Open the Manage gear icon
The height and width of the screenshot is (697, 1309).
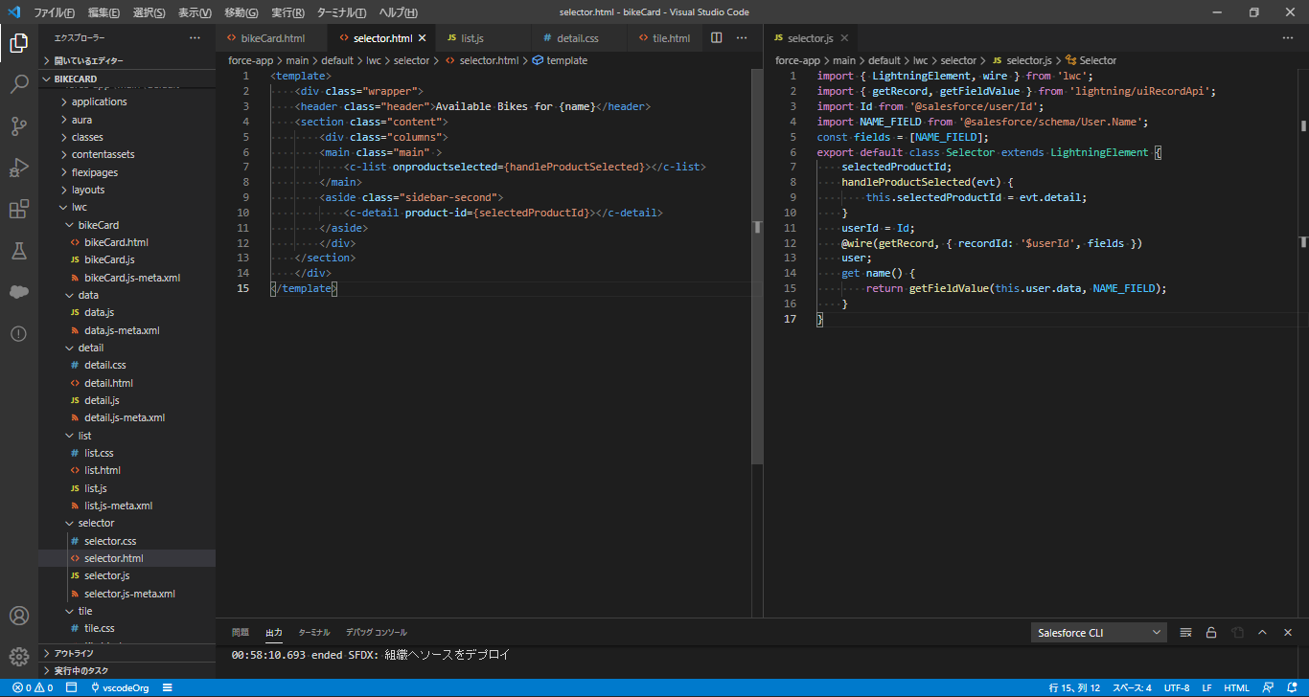19,656
